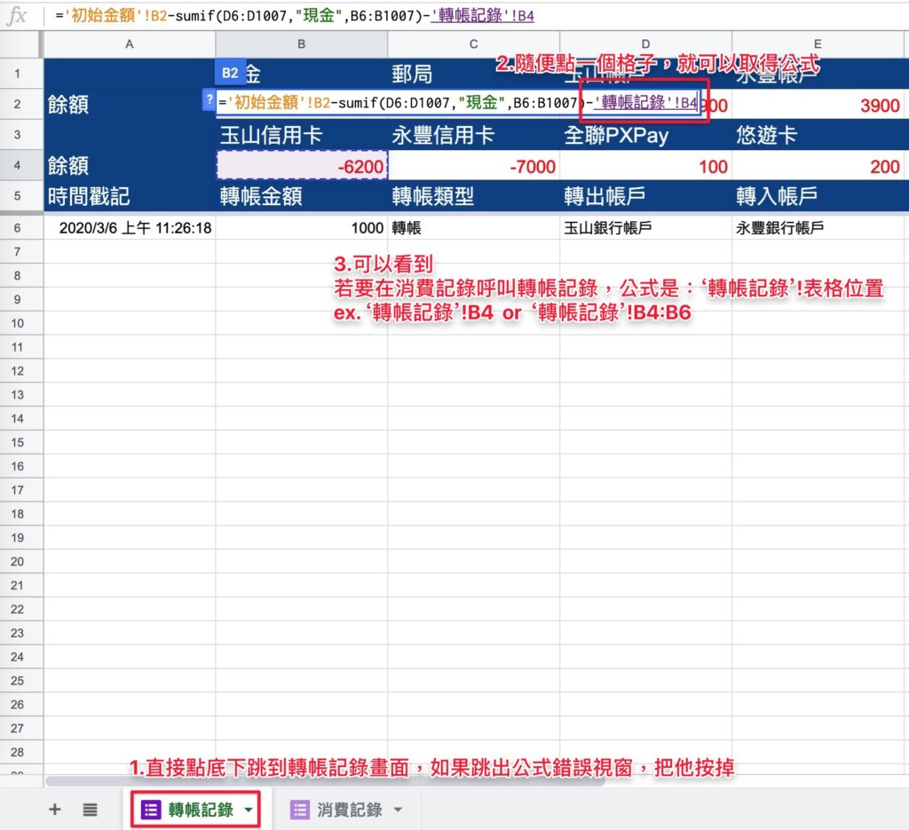Click cell with value 3900
Viewport: 909px width, 830px height.
[x=818, y=105]
